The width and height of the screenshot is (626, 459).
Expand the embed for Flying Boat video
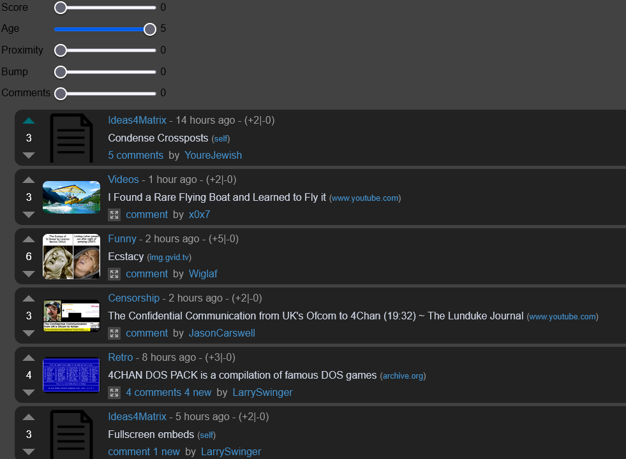pyautogui.click(x=114, y=215)
